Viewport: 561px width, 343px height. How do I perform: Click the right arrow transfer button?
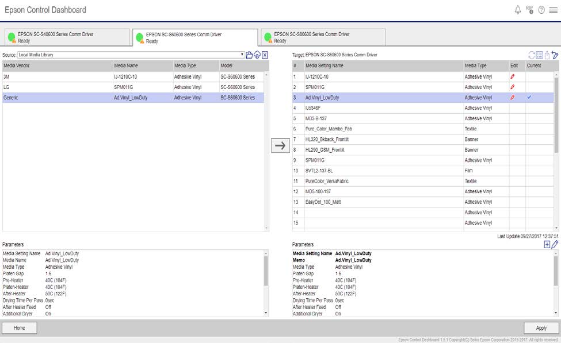[x=280, y=145]
